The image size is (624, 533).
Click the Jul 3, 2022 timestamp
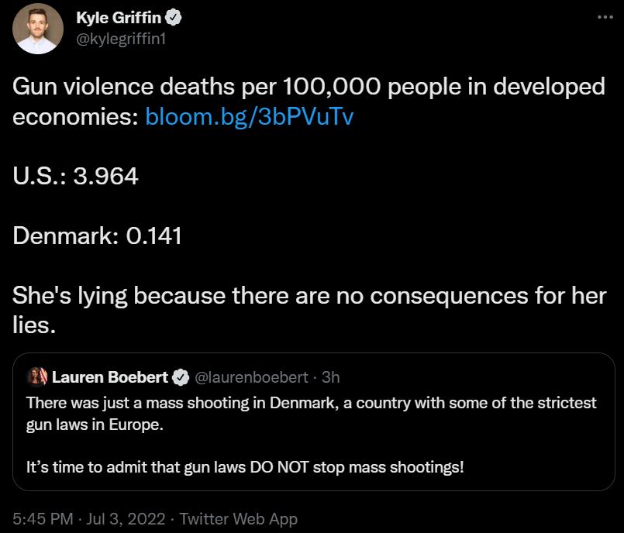pyautogui.click(x=115, y=519)
